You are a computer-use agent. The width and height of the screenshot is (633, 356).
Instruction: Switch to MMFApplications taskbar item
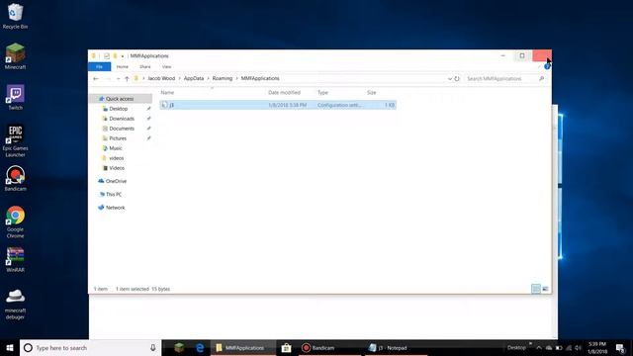point(243,347)
